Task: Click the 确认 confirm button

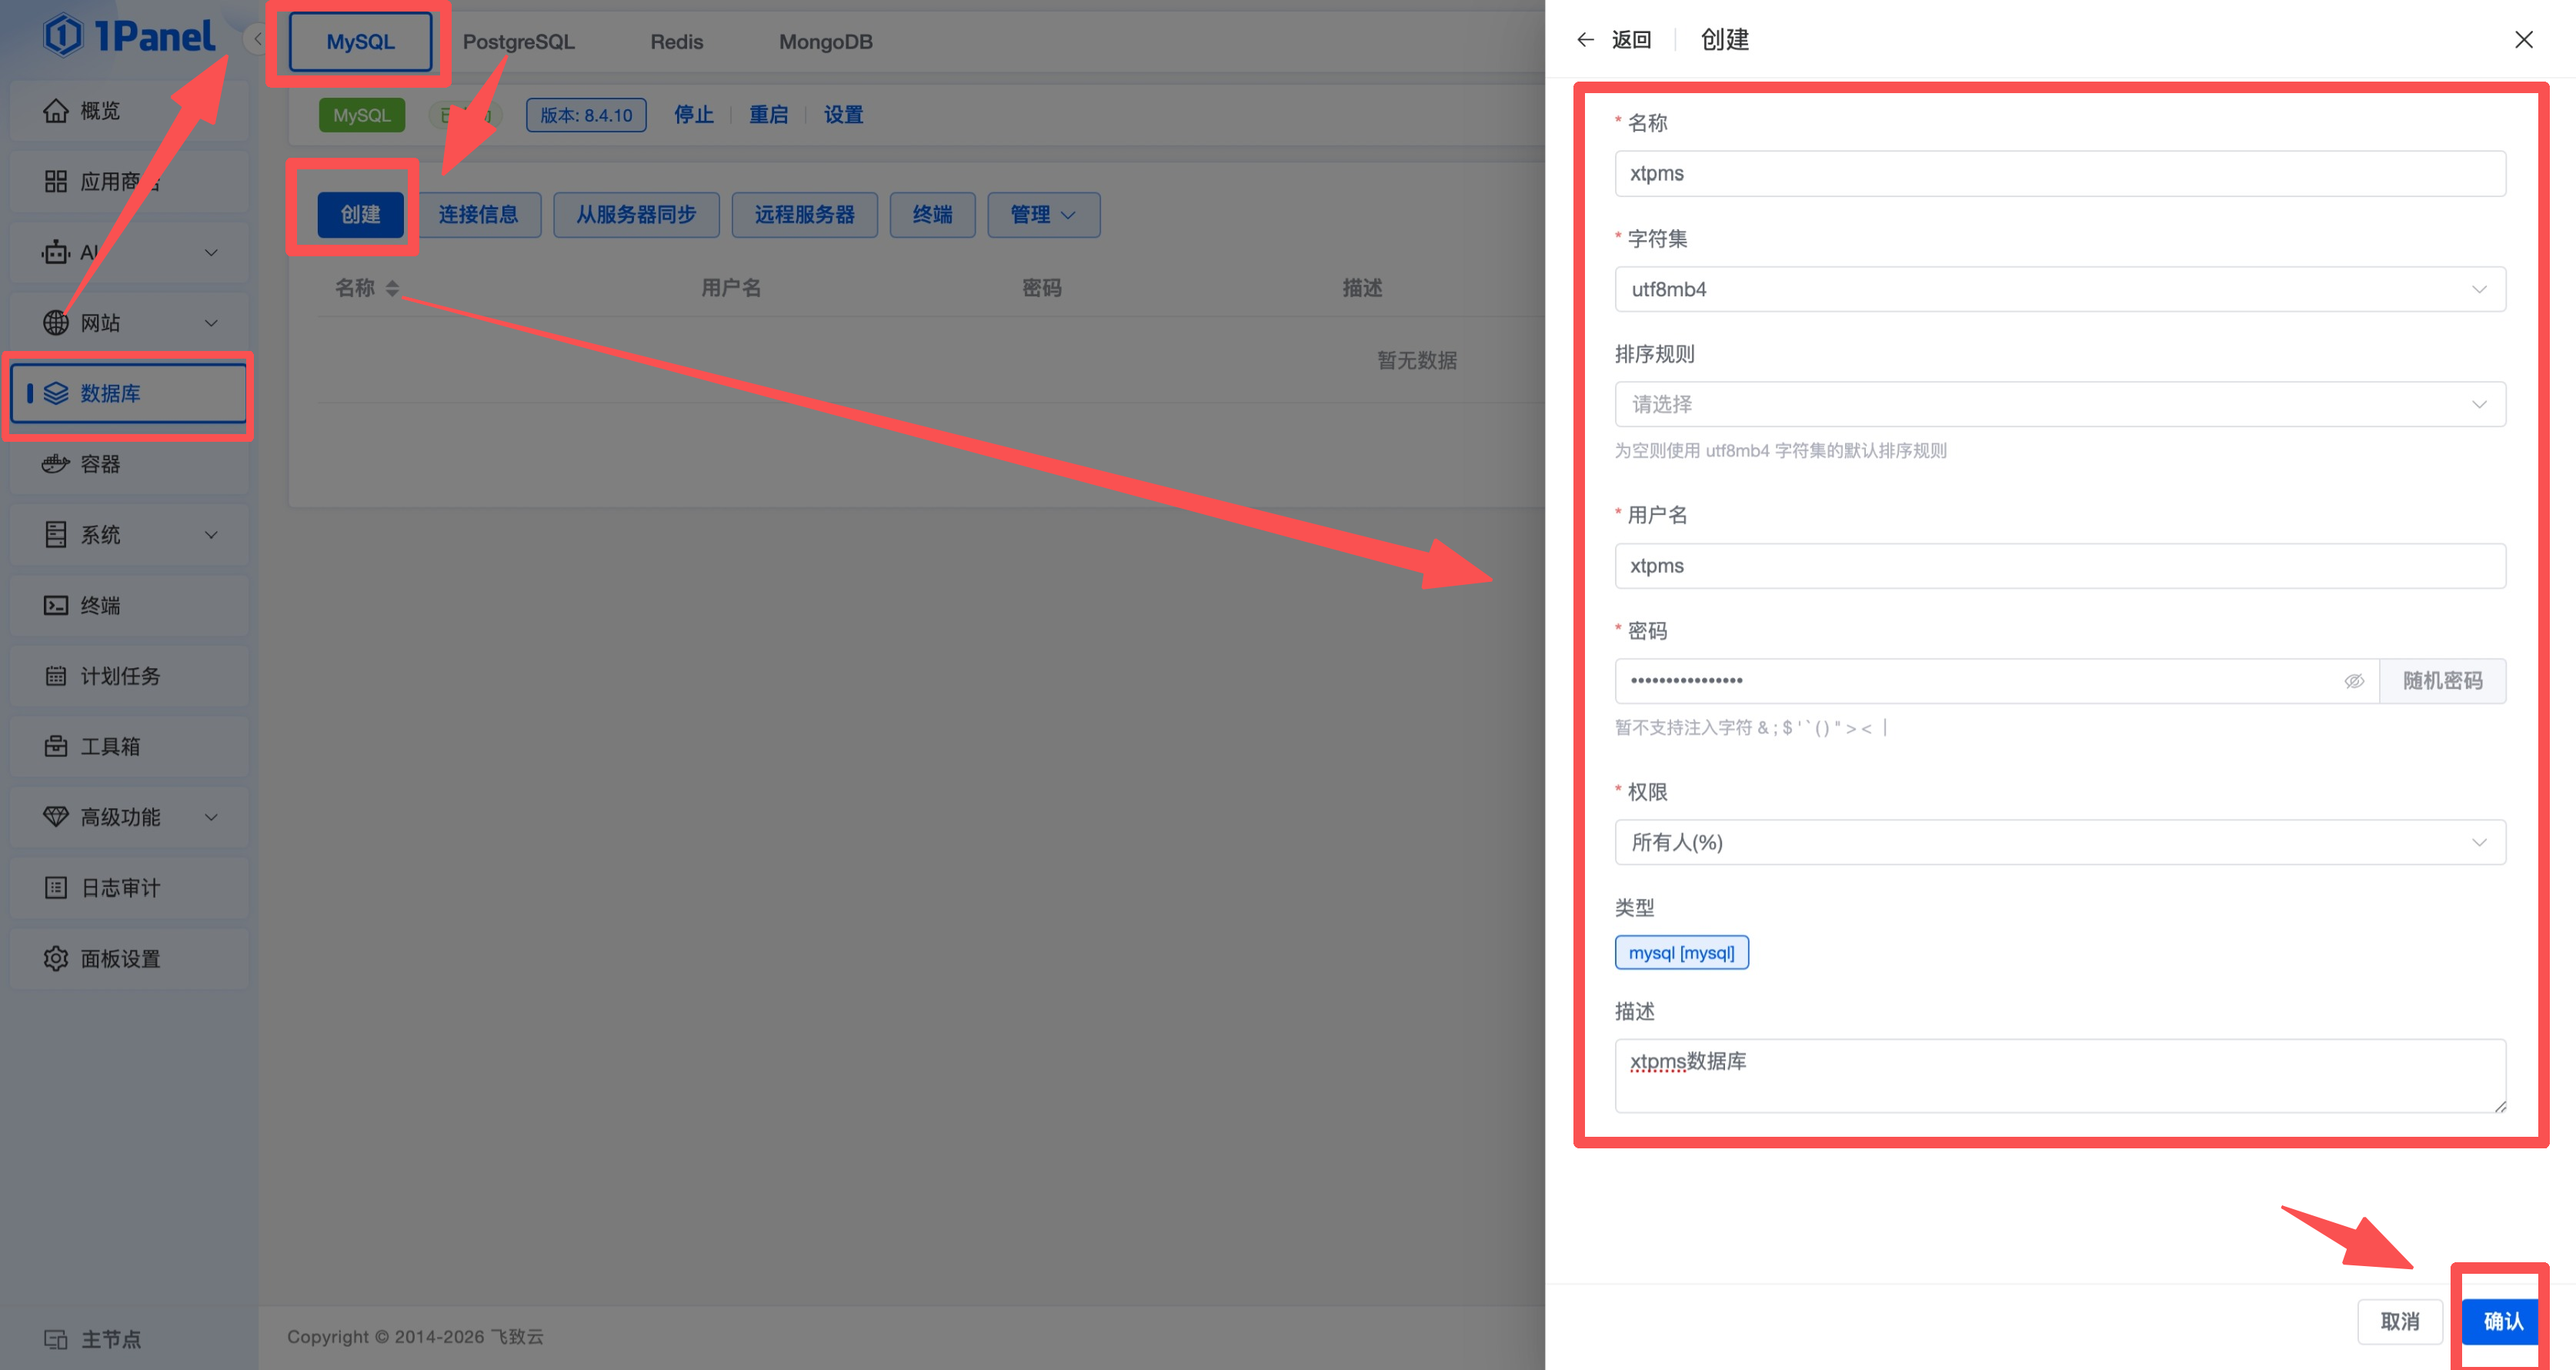Action: (x=2502, y=1321)
